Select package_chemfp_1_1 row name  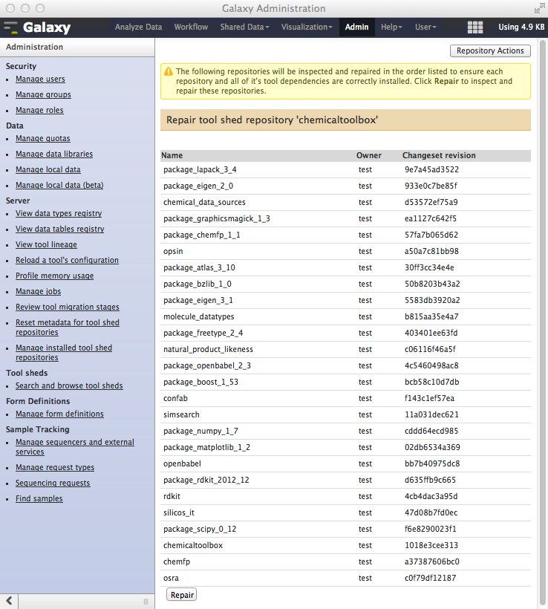201,235
